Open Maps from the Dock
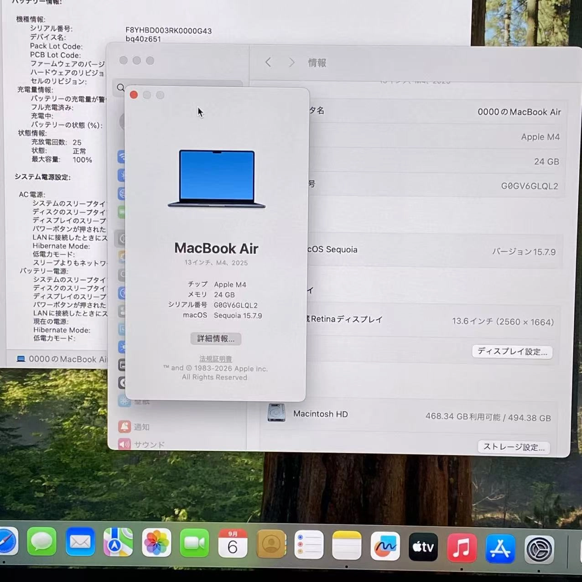The height and width of the screenshot is (582, 582). coord(118,542)
